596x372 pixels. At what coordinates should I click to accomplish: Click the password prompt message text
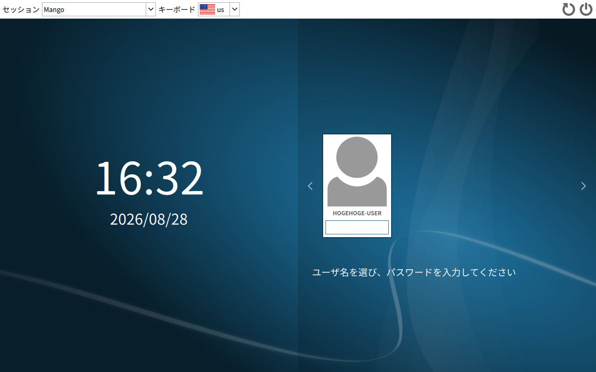(x=414, y=272)
